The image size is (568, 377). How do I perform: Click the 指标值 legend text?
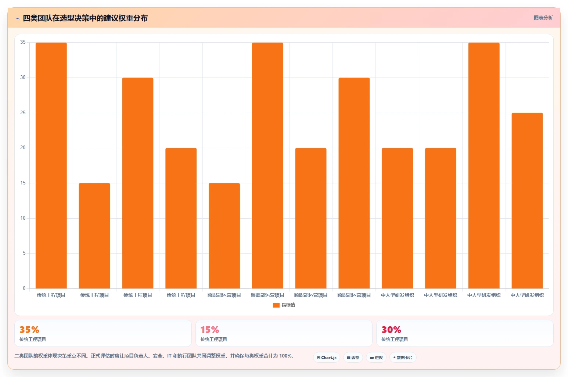click(288, 305)
